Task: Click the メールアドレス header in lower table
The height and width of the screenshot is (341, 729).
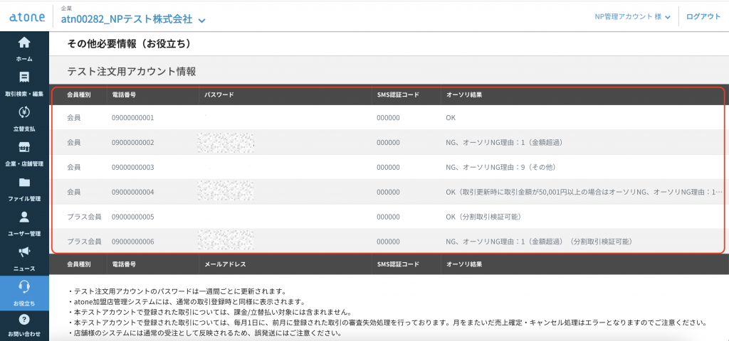Action: (x=225, y=264)
